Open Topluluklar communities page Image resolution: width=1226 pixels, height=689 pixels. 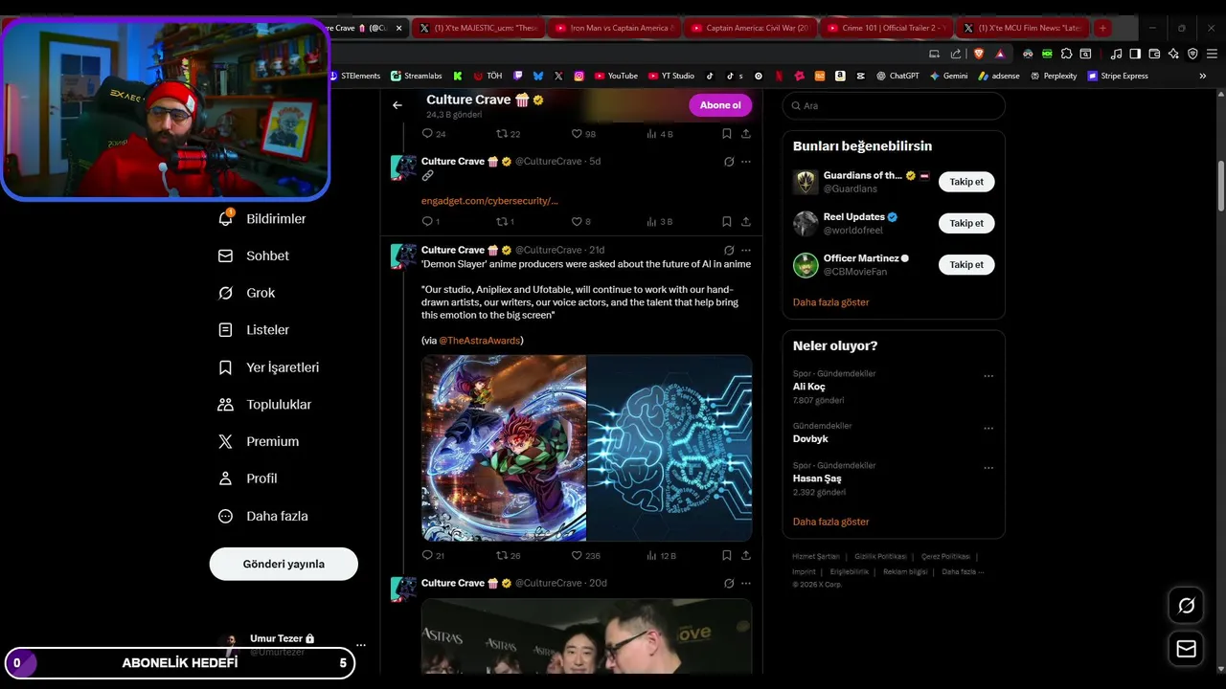(x=265, y=405)
